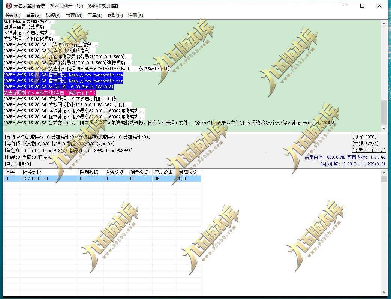Click the 网关地址 column header
391x299 pixels.
49,172
